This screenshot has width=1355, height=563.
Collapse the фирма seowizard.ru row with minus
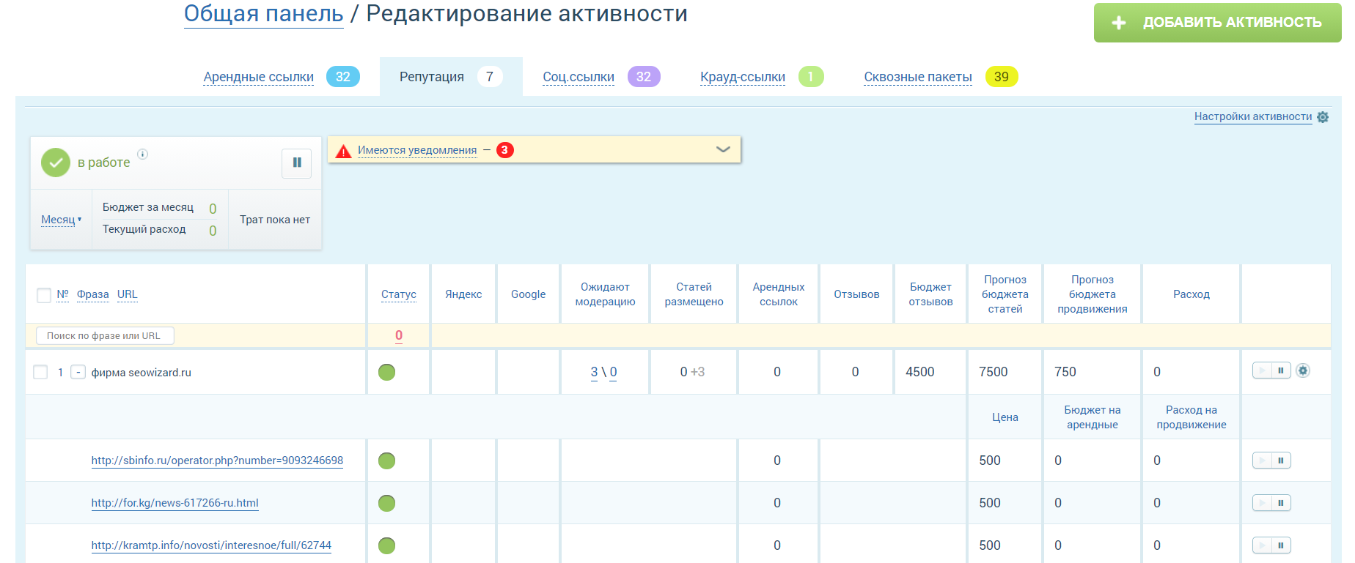tap(78, 372)
